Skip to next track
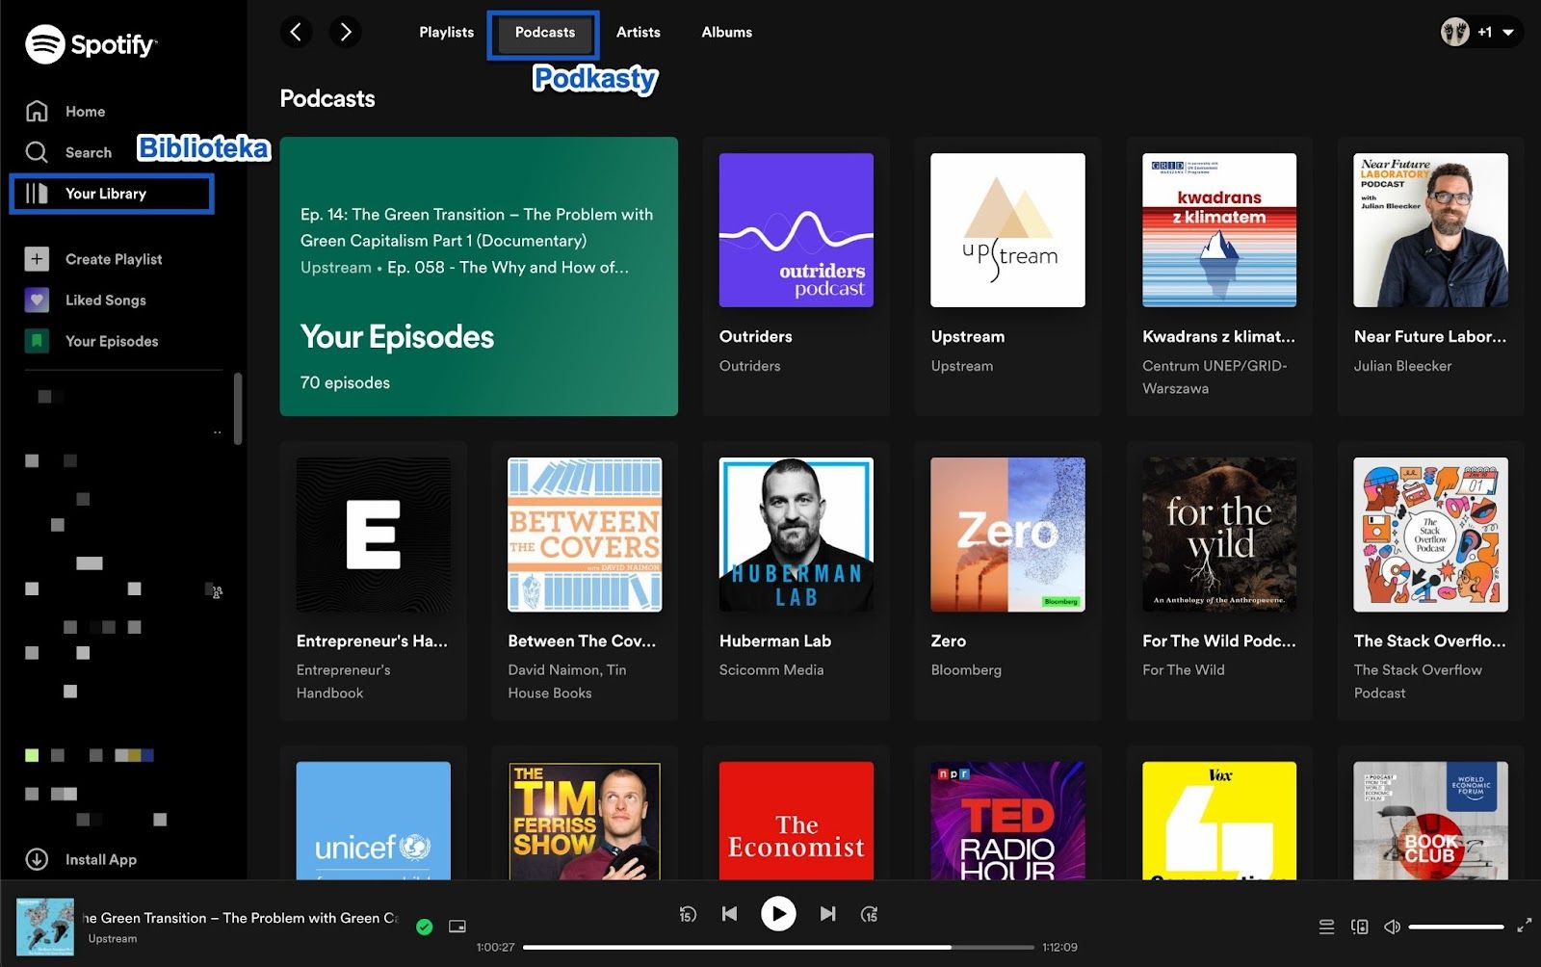 (827, 914)
